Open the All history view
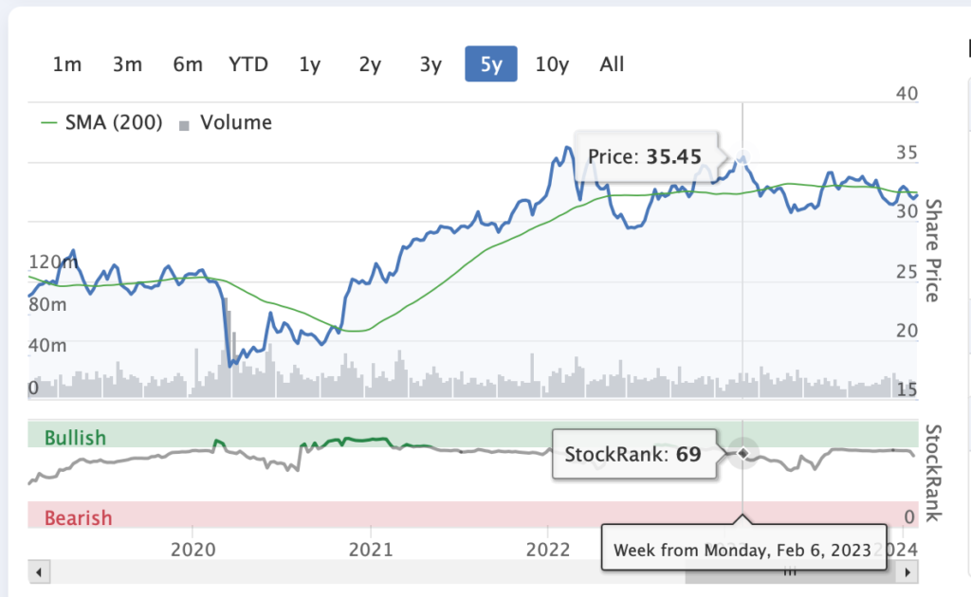Screen dimensions: 971x597 coord(612,64)
